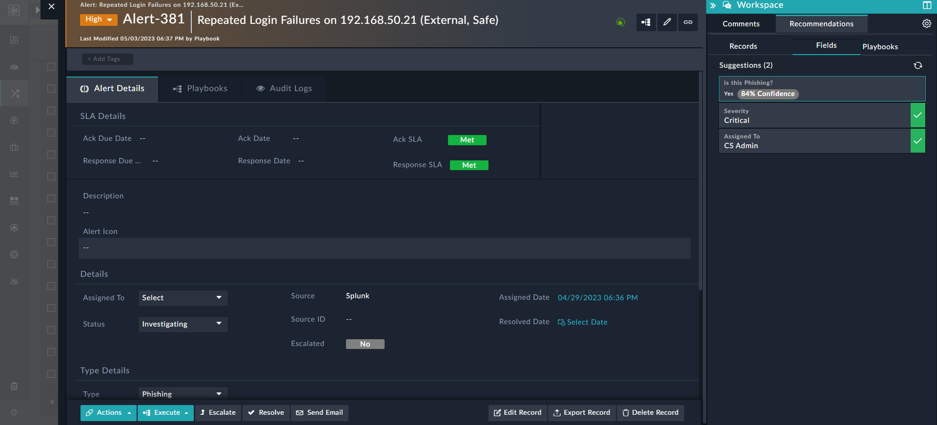Toggle the Workspace split-panel layout icon
The width and height of the screenshot is (937, 425).
point(927,5)
